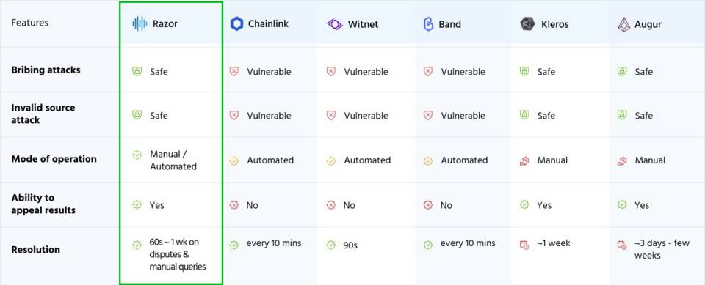The image size is (705, 285).
Task: Click green check next to Witnet 90s resolution
Action: point(331,245)
